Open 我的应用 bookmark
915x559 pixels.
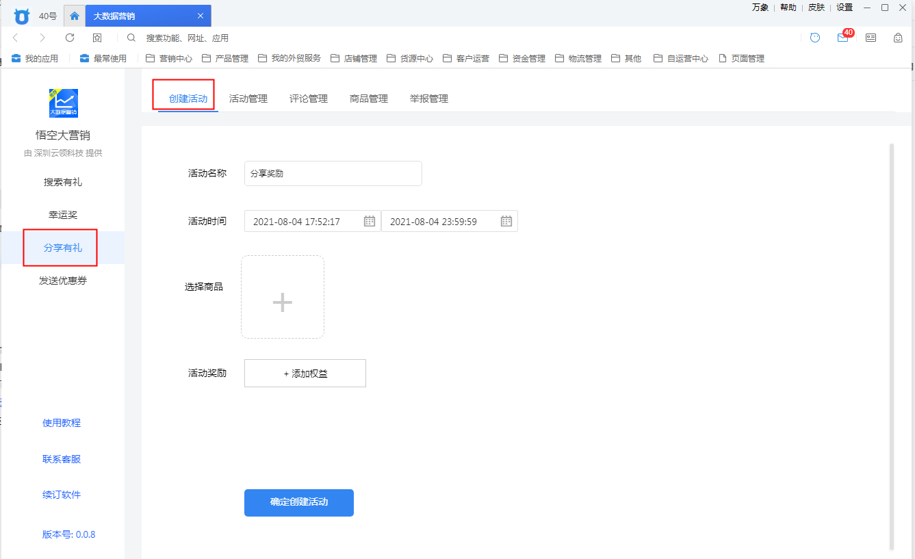pyautogui.click(x=35, y=58)
